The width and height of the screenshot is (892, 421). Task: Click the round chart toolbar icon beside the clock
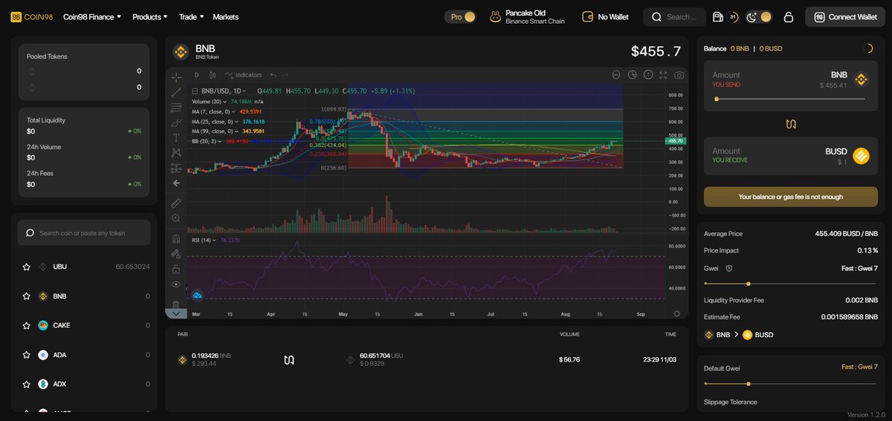point(616,75)
